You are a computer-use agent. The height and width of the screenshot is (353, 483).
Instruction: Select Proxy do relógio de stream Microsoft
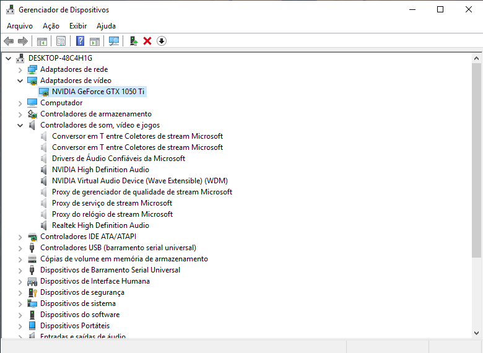coord(112,214)
